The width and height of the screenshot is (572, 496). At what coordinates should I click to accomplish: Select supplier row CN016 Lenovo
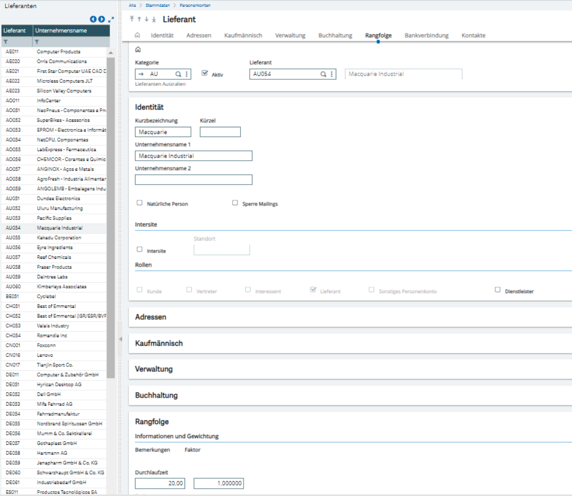[x=54, y=355]
